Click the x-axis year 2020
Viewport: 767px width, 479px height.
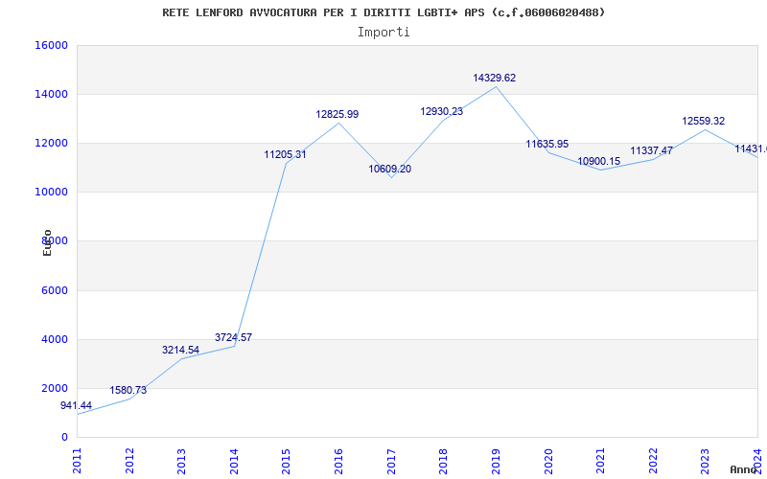point(547,462)
